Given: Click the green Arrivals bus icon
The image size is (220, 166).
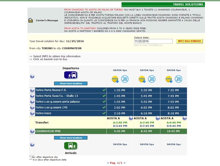Looking at the screenshot, I should tap(71, 146).
